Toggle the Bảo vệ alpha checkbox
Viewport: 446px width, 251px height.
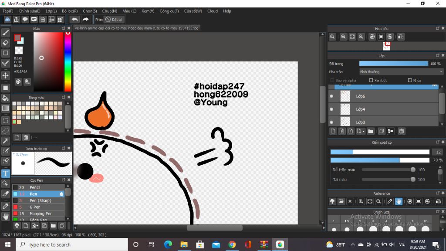coord(332,80)
